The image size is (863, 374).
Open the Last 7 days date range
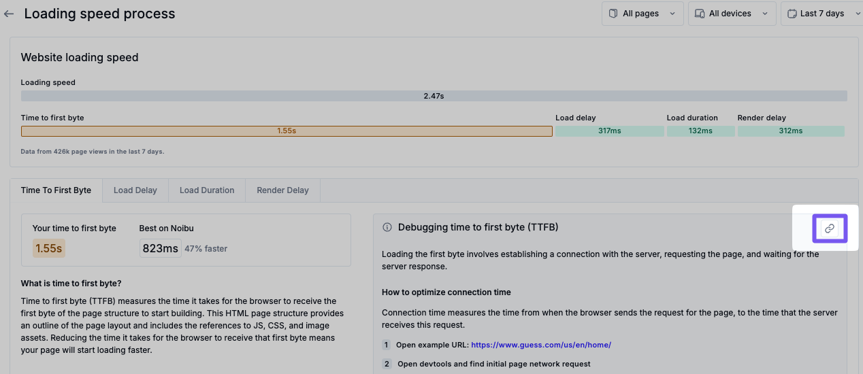pos(822,14)
